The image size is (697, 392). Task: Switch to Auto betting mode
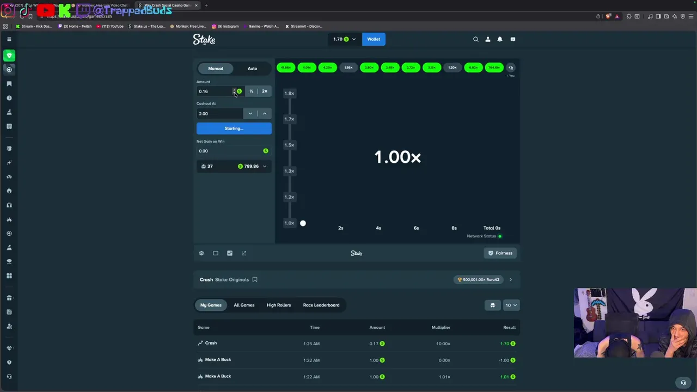coord(252,69)
